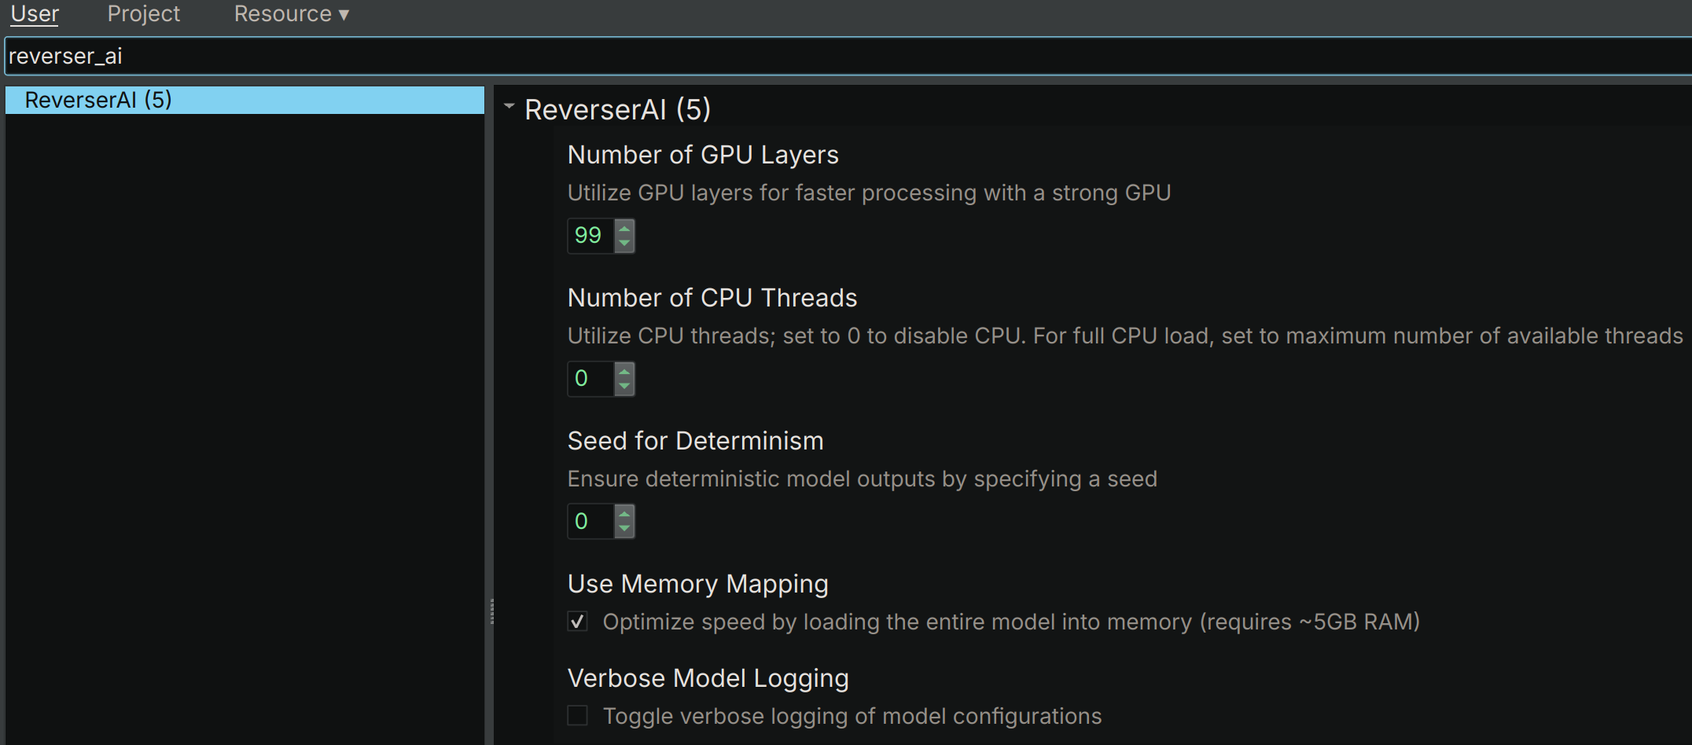Switch to the Project settings tab
This screenshot has width=1692, height=745.
point(144,14)
